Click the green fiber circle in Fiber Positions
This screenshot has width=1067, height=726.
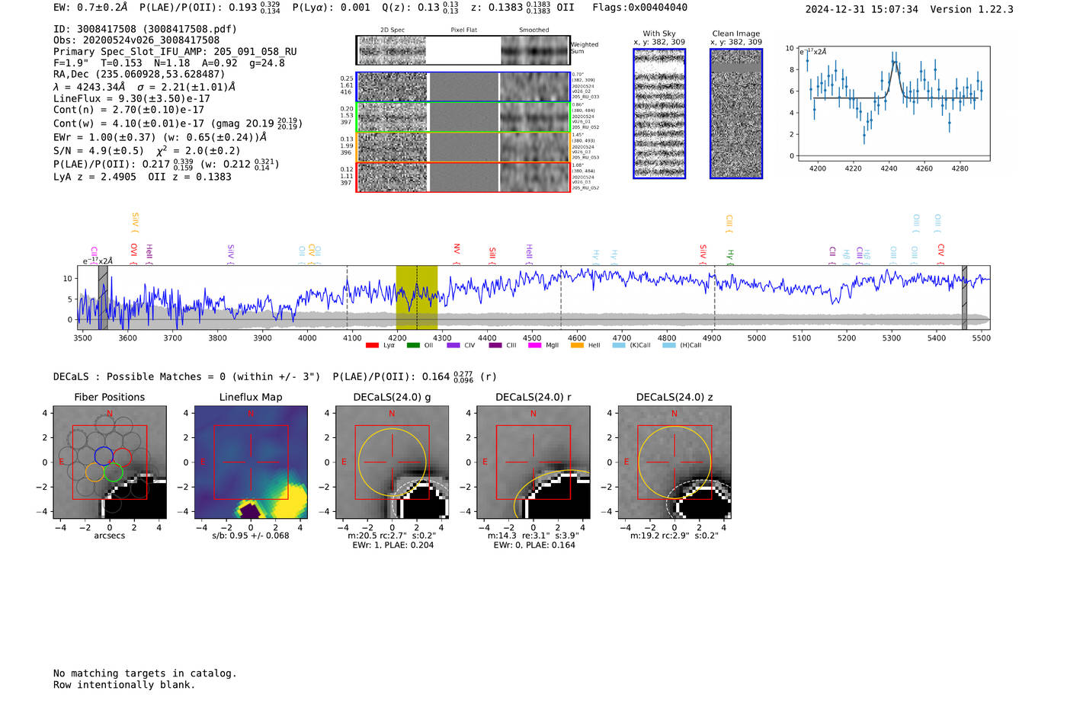click(114, 472)
